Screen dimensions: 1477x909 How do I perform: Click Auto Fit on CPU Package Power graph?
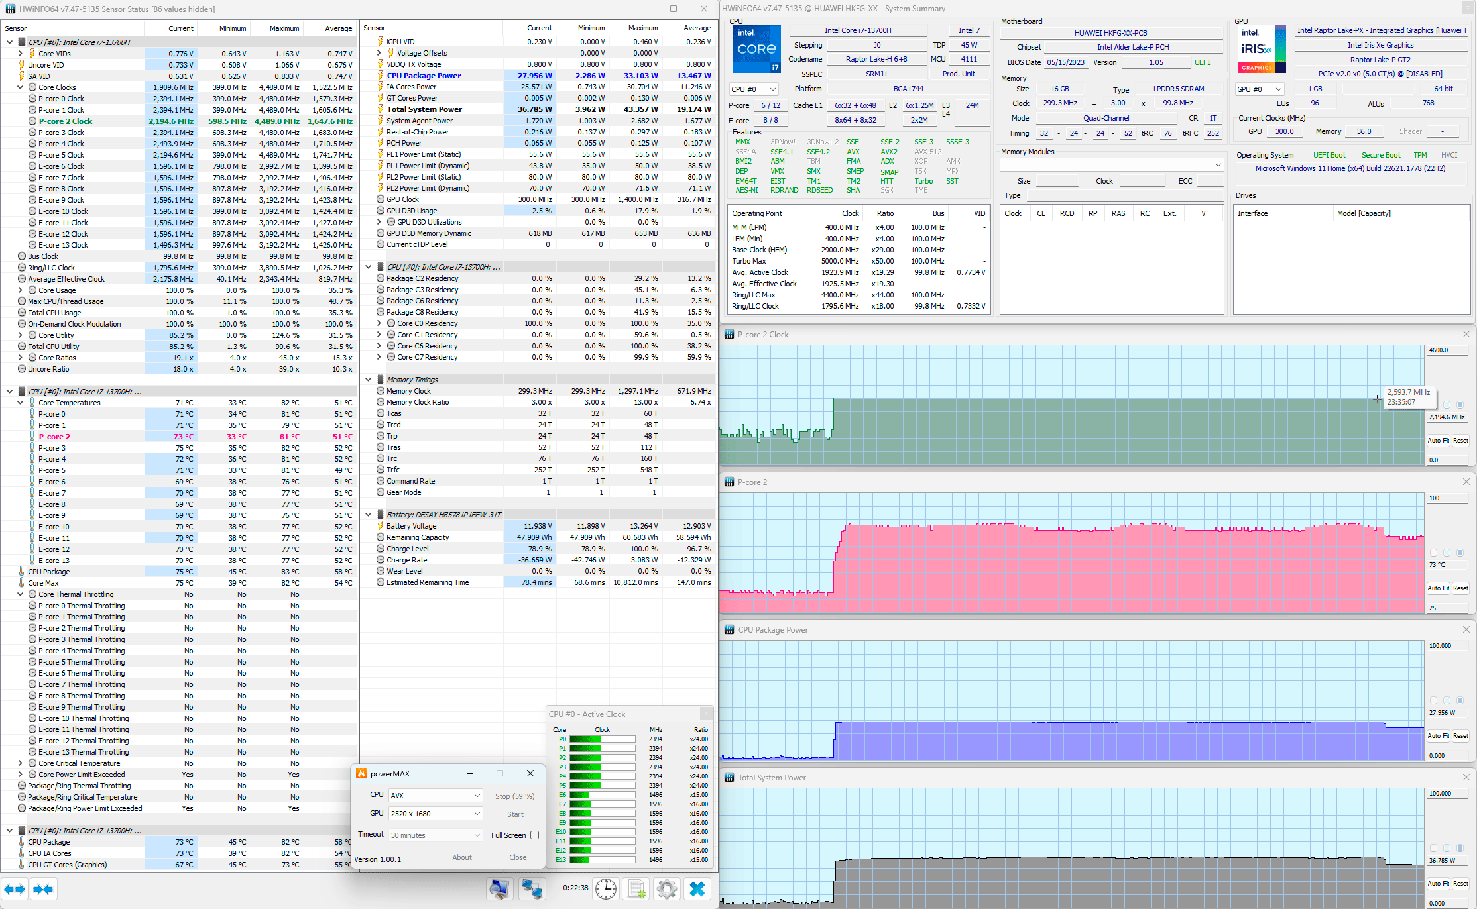[1438, 736]
